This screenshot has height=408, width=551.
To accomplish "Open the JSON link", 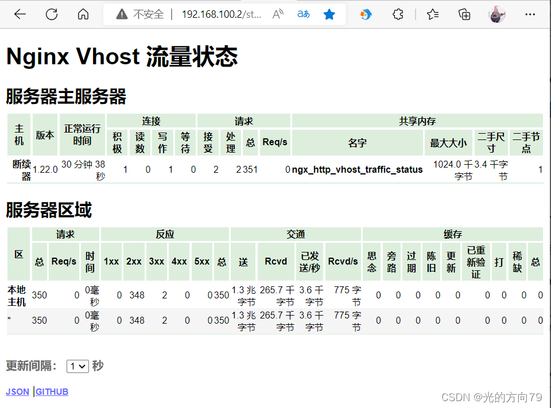I will tap(17, 391).
